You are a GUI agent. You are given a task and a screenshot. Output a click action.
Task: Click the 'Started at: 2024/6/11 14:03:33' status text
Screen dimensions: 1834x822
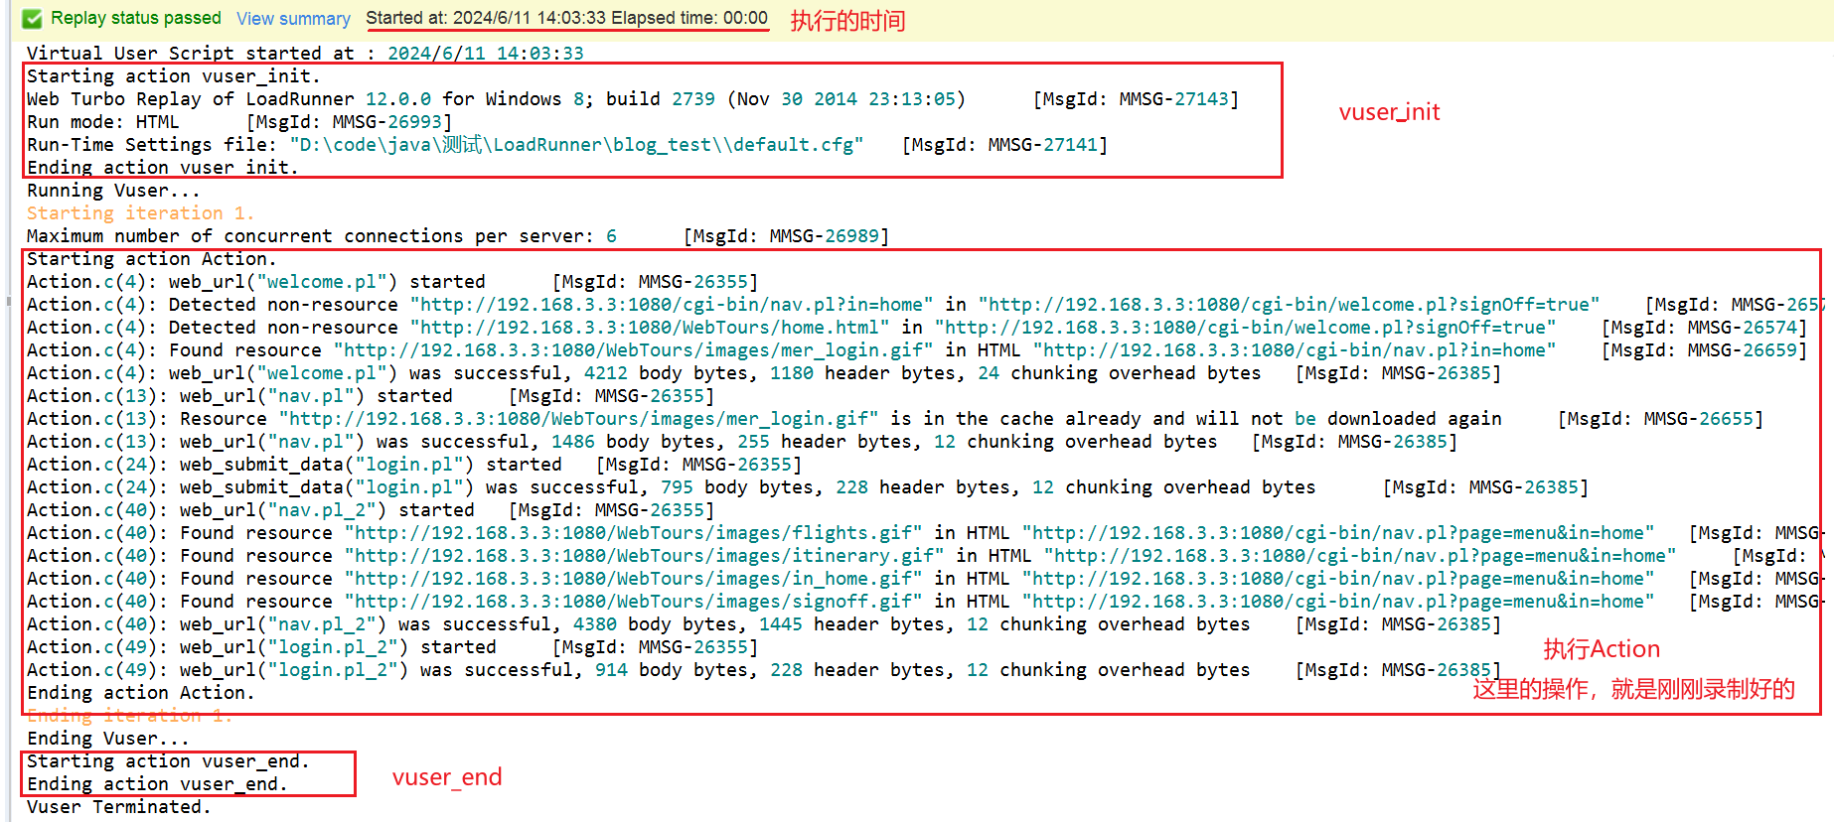coord(485,18)
